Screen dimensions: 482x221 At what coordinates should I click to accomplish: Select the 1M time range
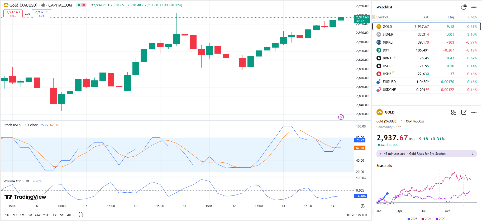(x=22, y=215)
